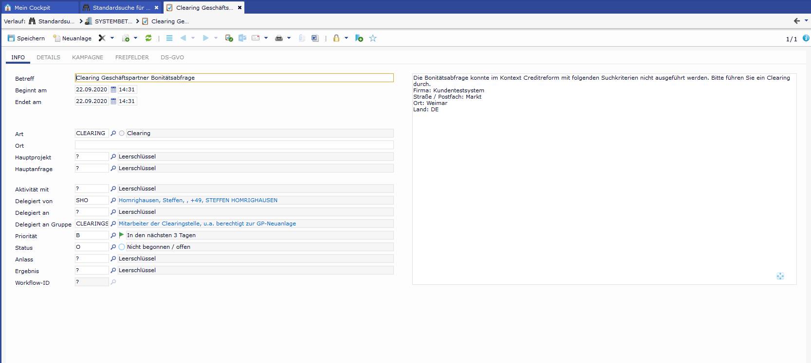Expand the dropdown arrow next to printer icon
The width and height of the screenshot is (811, 363).
coord(289,38)
